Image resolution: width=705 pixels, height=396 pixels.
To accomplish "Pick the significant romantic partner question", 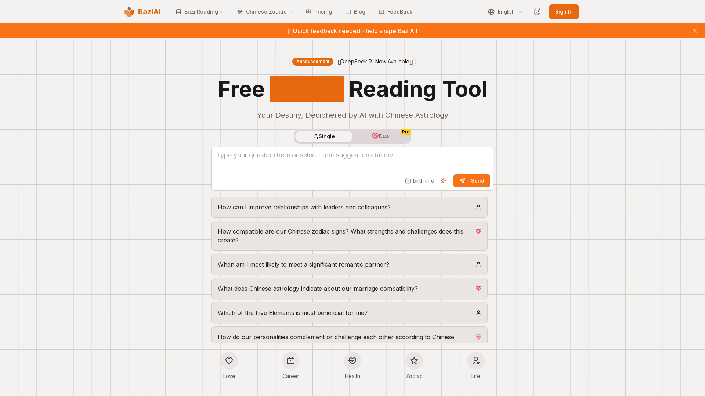I will point(350,264).
